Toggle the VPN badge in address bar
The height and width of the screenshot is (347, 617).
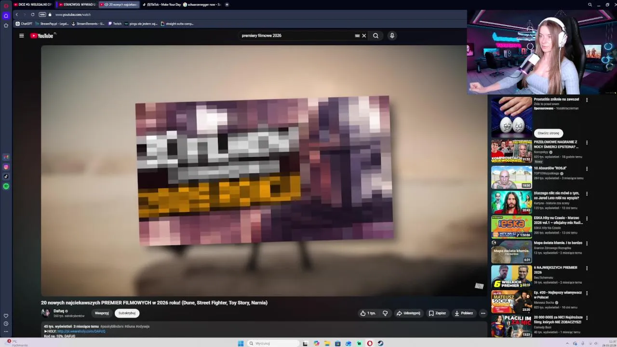tap(42, 14)
